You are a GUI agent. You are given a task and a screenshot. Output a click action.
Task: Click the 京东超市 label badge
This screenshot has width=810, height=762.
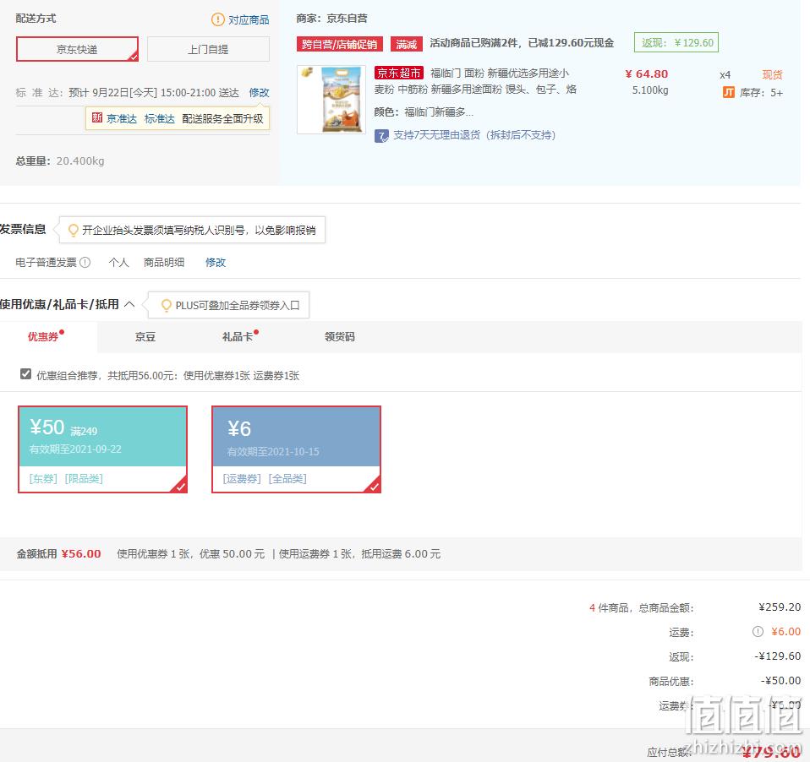pyautogui.click(x=399, y=73)
